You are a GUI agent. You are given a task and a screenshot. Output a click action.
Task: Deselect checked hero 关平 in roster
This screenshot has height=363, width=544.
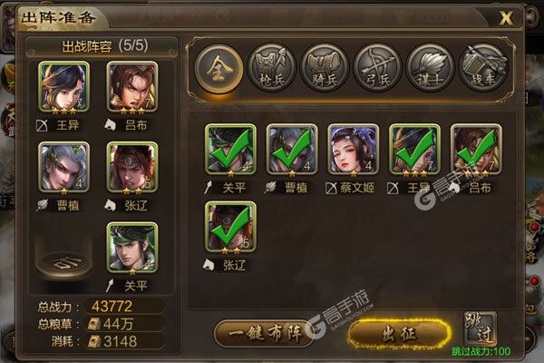[x=230, y=150]
